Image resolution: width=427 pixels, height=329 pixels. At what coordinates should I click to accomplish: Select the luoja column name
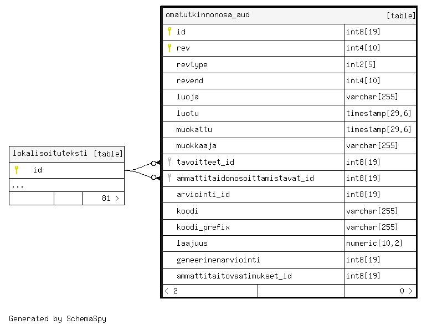point(188,97)
